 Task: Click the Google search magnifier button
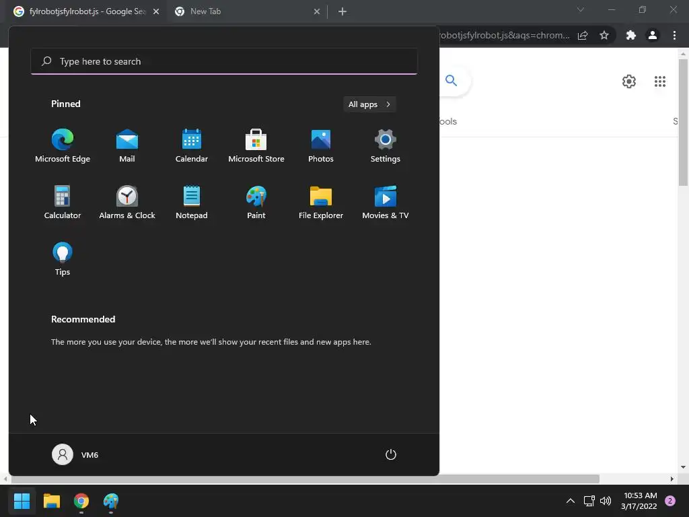[451, 81]
